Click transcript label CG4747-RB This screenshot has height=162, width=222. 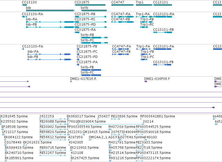pos(121,19)
